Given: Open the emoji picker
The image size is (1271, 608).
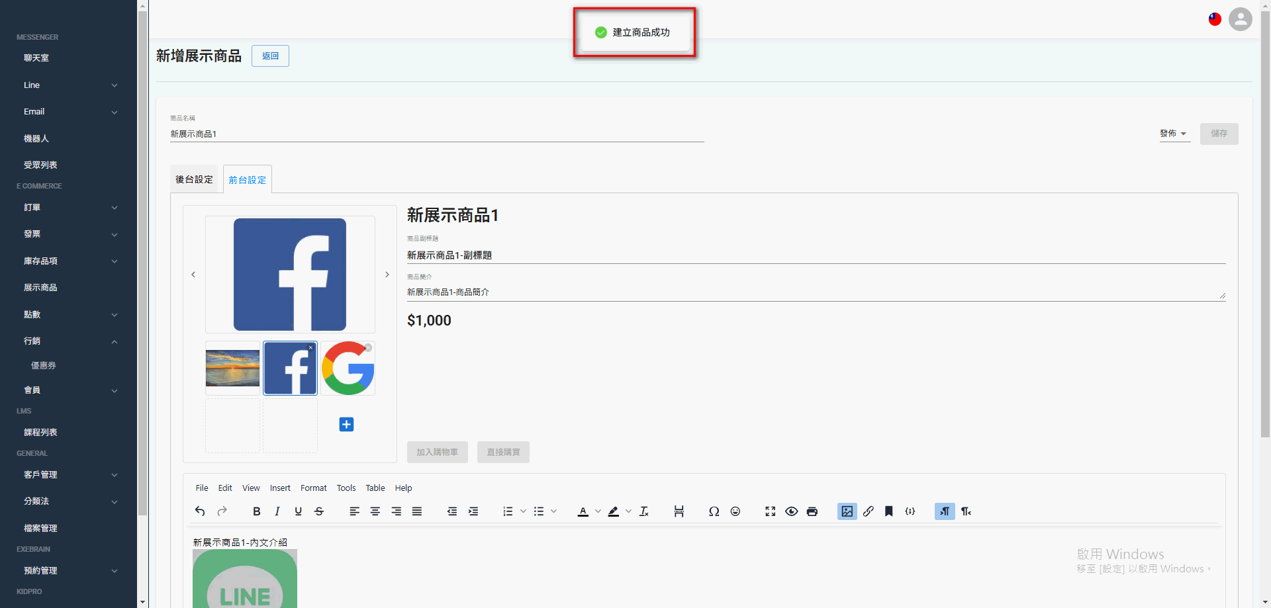Looking at the screenshot, I should coord(735,511).
